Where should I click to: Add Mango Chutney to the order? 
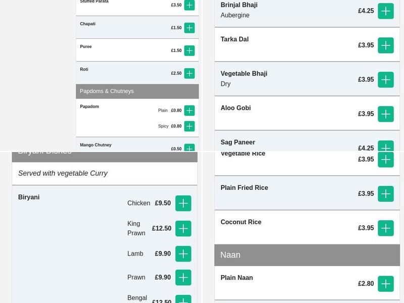pyautogui.click(x=189, y=148)
